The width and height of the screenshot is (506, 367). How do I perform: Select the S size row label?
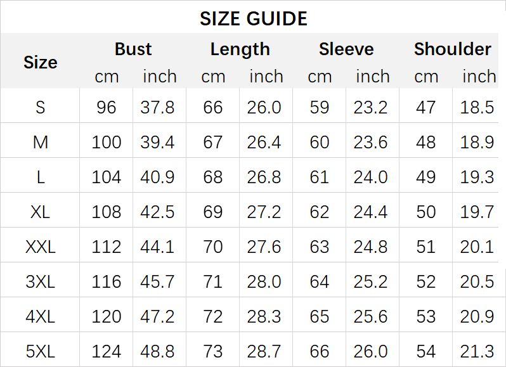pos(40,107)
